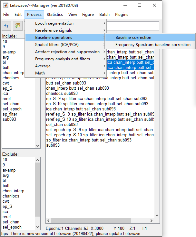Screen dimensions: 196x237
Task: Click the Exclude list scroll up arrow
Action: (x=38, y=160)
